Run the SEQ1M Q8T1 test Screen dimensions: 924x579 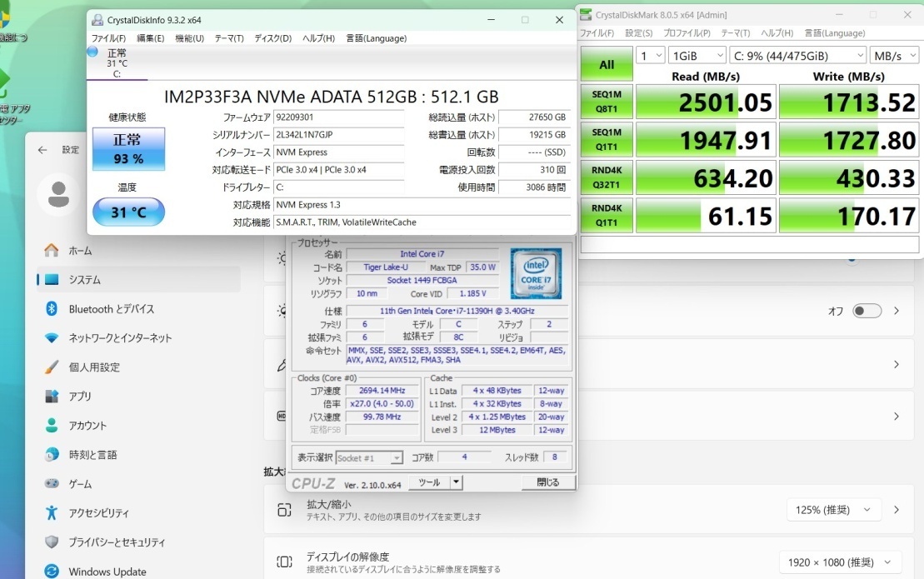[607, 102]
